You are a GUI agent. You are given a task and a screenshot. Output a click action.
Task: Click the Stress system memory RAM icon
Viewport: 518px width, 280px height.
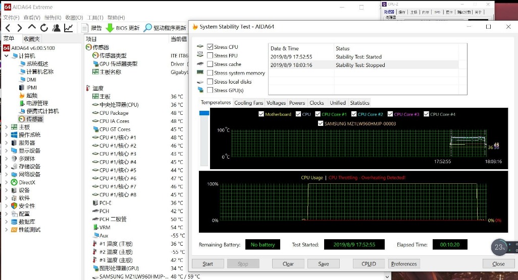click(200, 72)
